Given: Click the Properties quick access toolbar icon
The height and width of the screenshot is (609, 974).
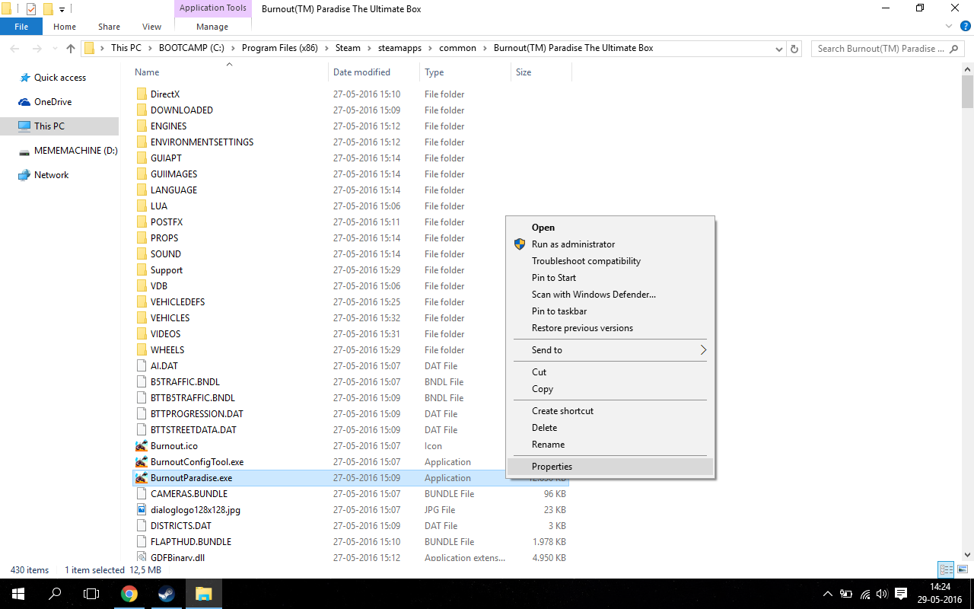Looking at the screenshot, I should (30, 9).
